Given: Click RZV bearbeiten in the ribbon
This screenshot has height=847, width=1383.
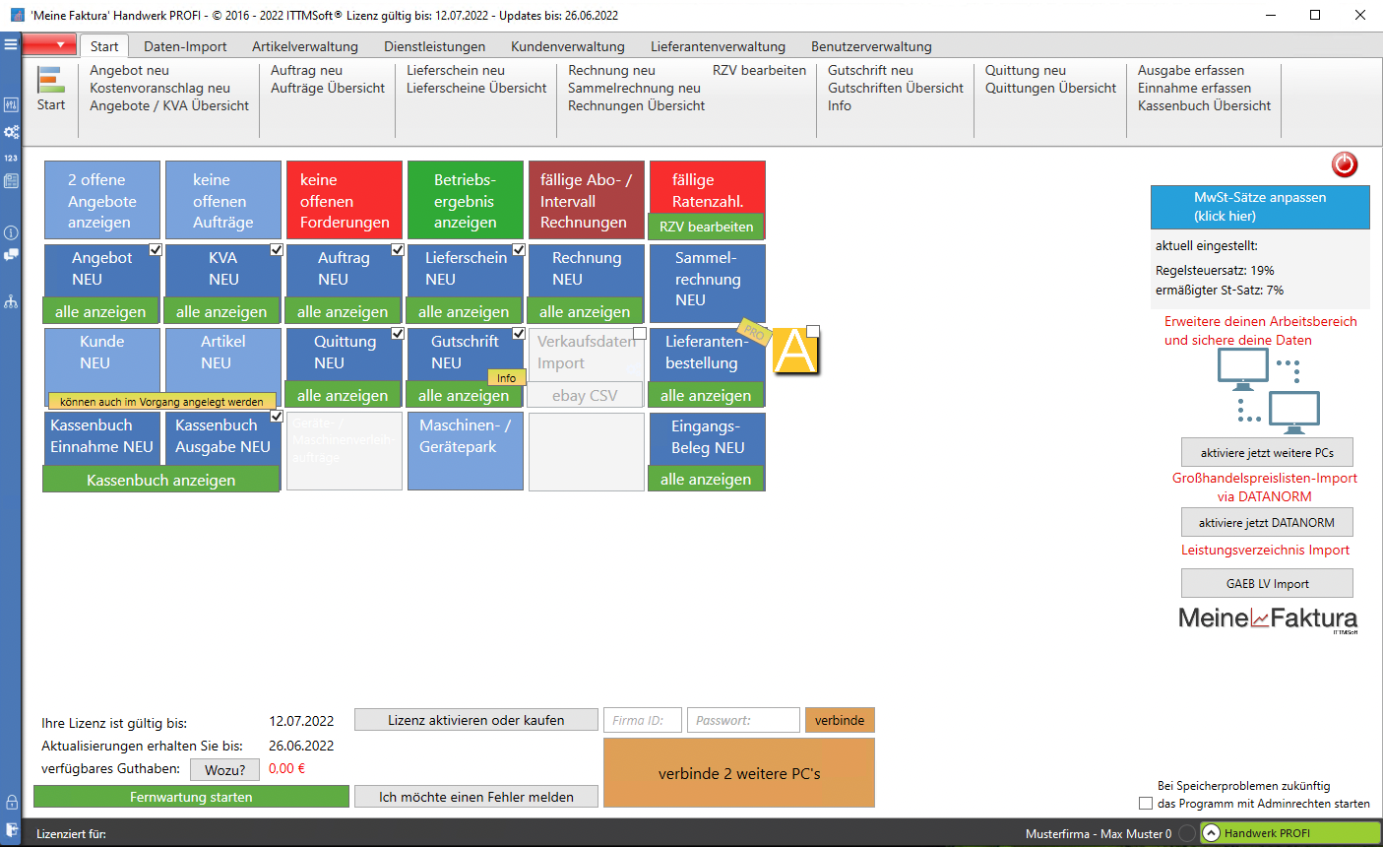Looking at the screenshot, I should click(x=759, y=70).
